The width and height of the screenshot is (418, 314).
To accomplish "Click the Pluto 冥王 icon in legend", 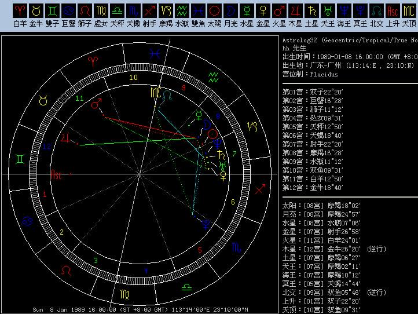I will (x=360, y=10).
